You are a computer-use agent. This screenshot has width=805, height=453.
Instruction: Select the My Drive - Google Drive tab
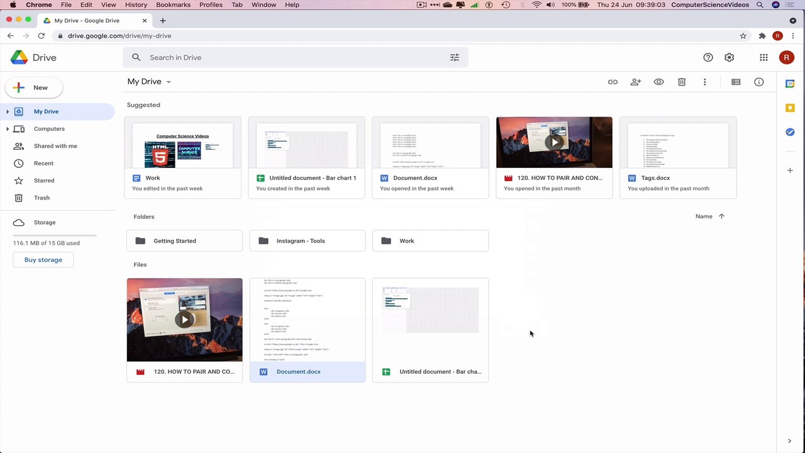[94, 20]
